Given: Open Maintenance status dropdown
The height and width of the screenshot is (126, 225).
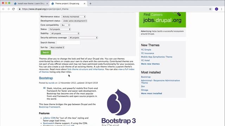Looking at the screenshot, I should 73,16.
